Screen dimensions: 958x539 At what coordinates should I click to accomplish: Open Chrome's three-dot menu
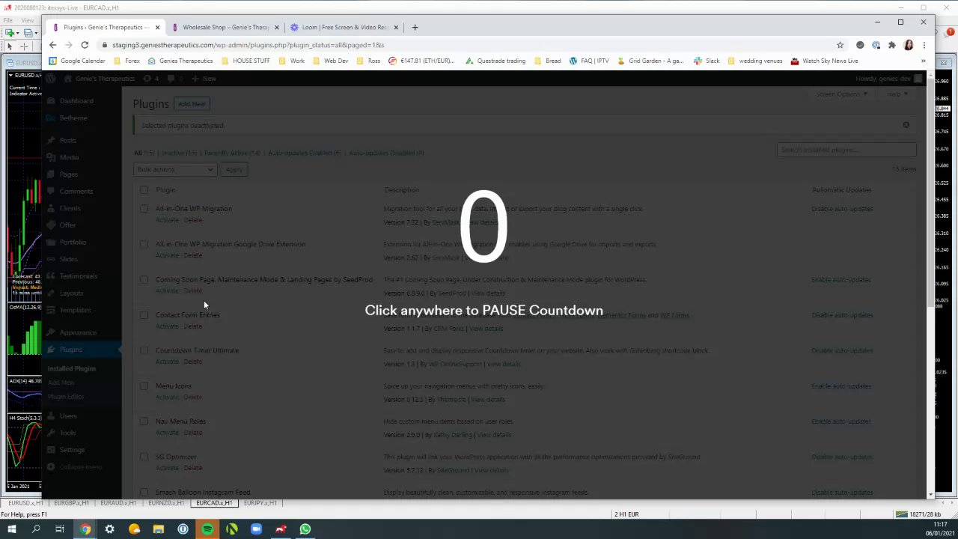pyautogui.click(x=924, y=45)
